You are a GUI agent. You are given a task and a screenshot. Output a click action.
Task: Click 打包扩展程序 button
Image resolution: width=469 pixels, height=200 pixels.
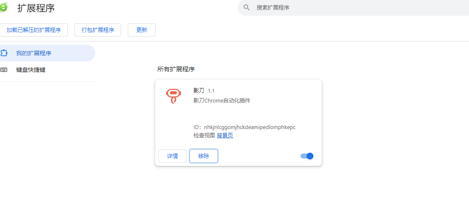point(98,30)
